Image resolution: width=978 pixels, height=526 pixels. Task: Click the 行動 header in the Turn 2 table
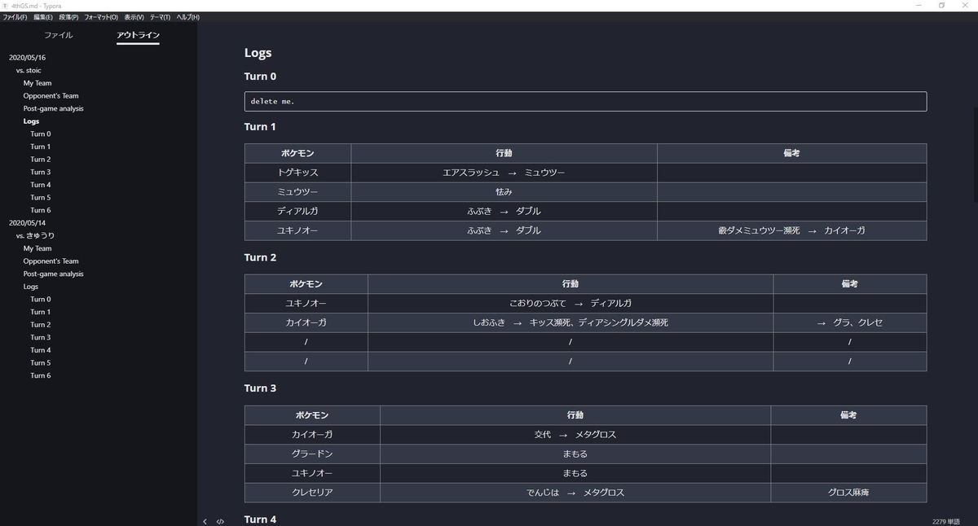tap(570, 284)
